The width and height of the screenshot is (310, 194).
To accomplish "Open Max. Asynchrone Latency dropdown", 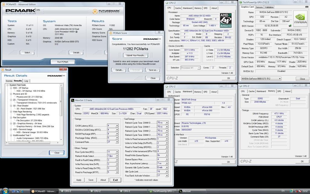I will pos(167,163).
